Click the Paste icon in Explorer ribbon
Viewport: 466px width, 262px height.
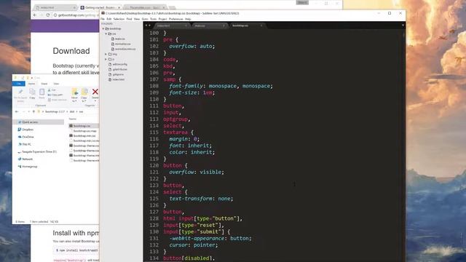(42, 94)
